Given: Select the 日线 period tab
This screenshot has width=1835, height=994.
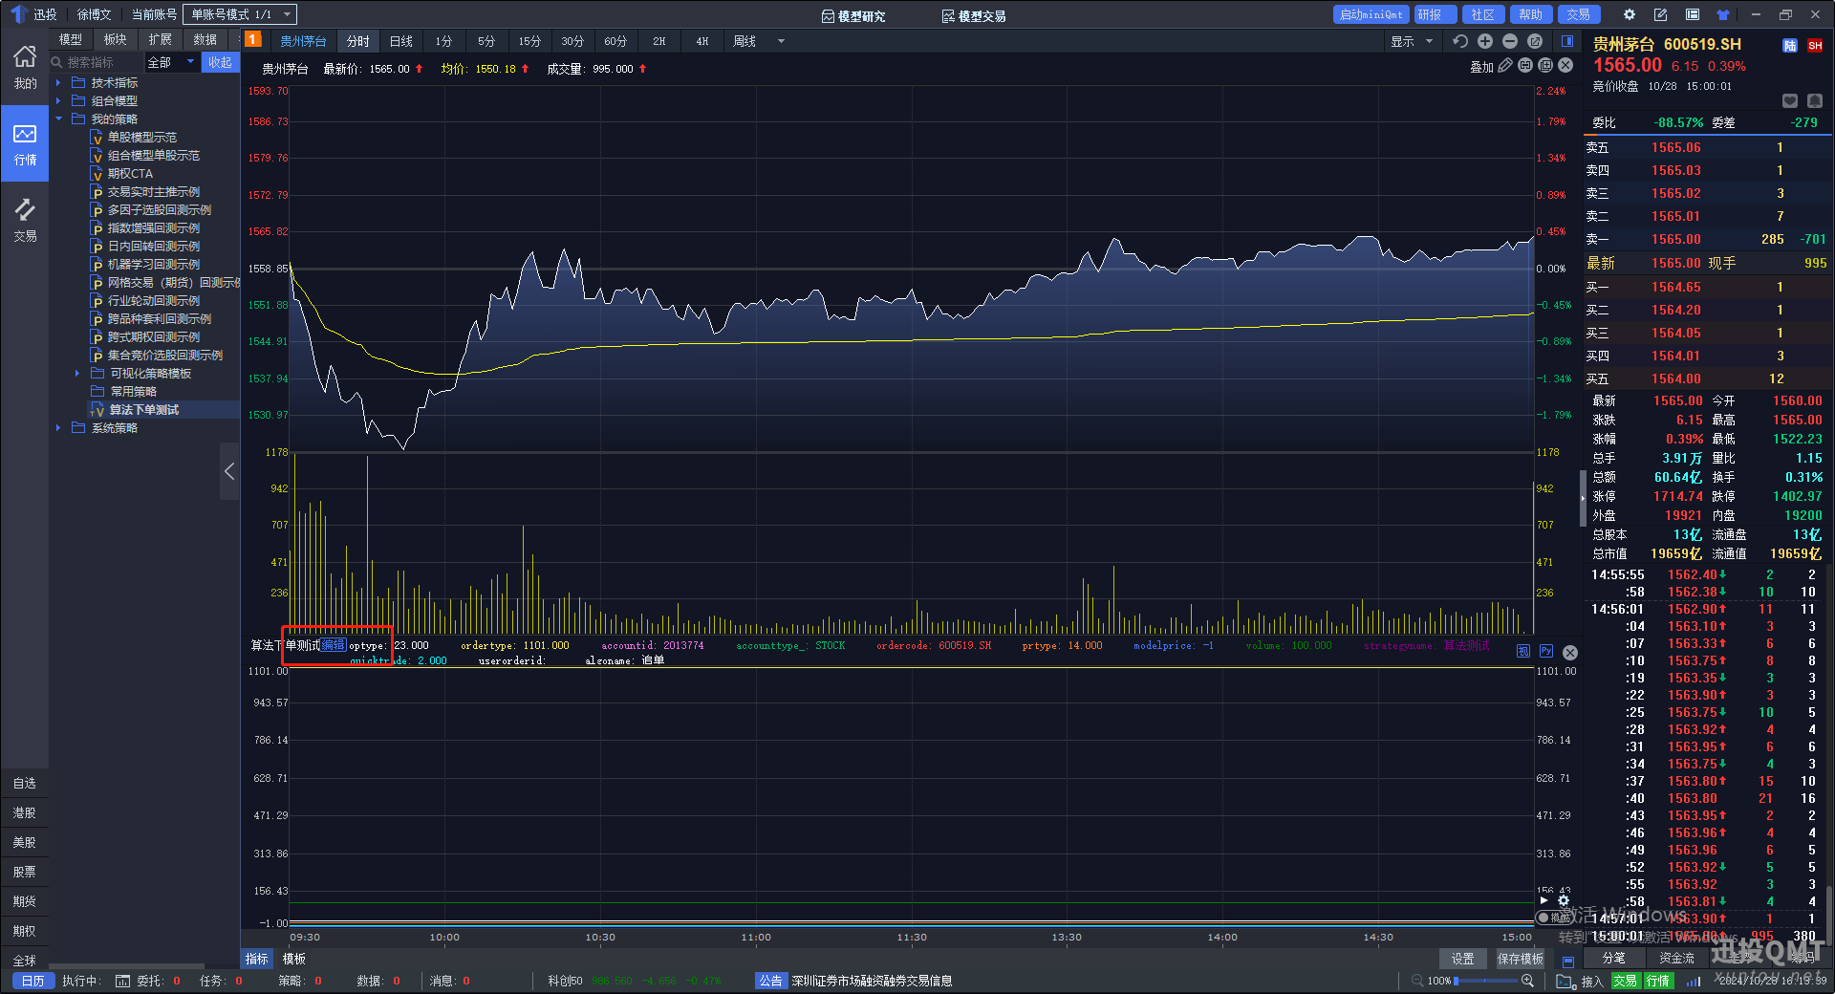Looking at the screenshot, I should point(401,41).
